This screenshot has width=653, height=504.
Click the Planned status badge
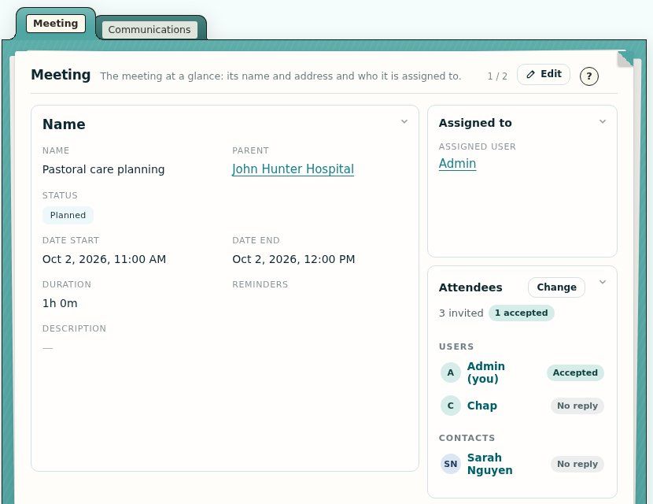coord(68,215)
